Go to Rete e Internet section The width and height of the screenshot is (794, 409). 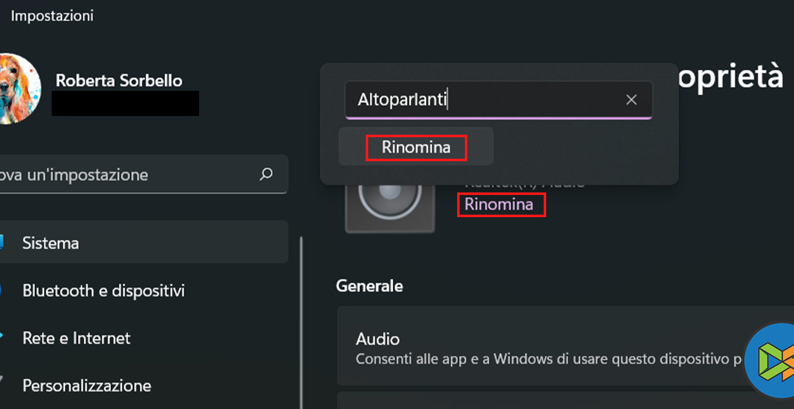pyautogui.click(x=76, y=338)
